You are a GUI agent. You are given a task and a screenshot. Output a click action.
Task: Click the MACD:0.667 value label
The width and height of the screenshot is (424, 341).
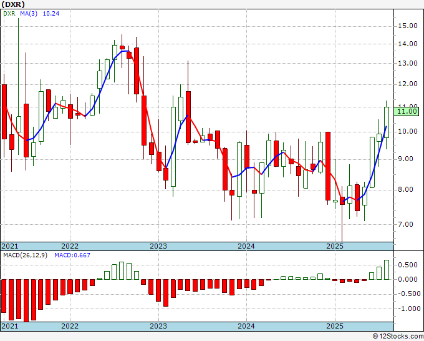(x=72, y=255)
